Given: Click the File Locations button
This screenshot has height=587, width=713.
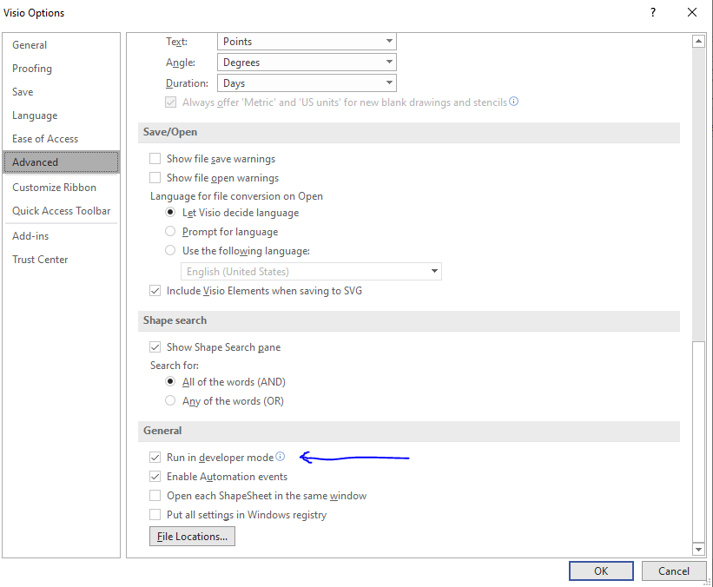Looking at the screenshot, I should click(x=192, y=536).
